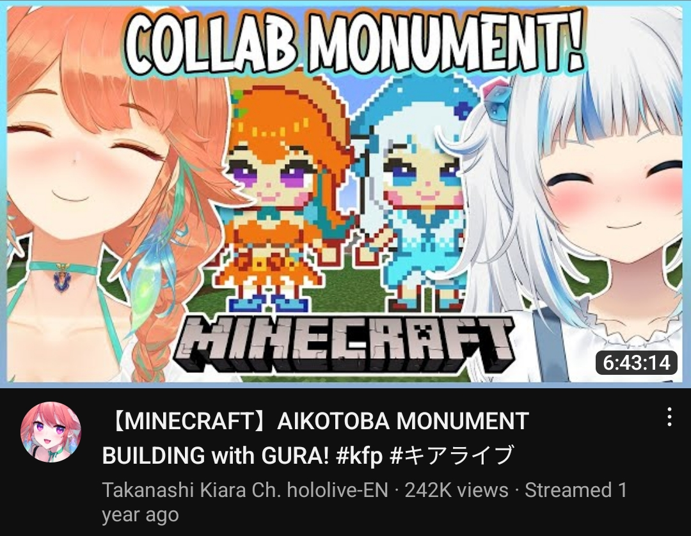Click the 6:43:14 duration badge
Viewport: 691px width, 536px height.
click(637, 363)
